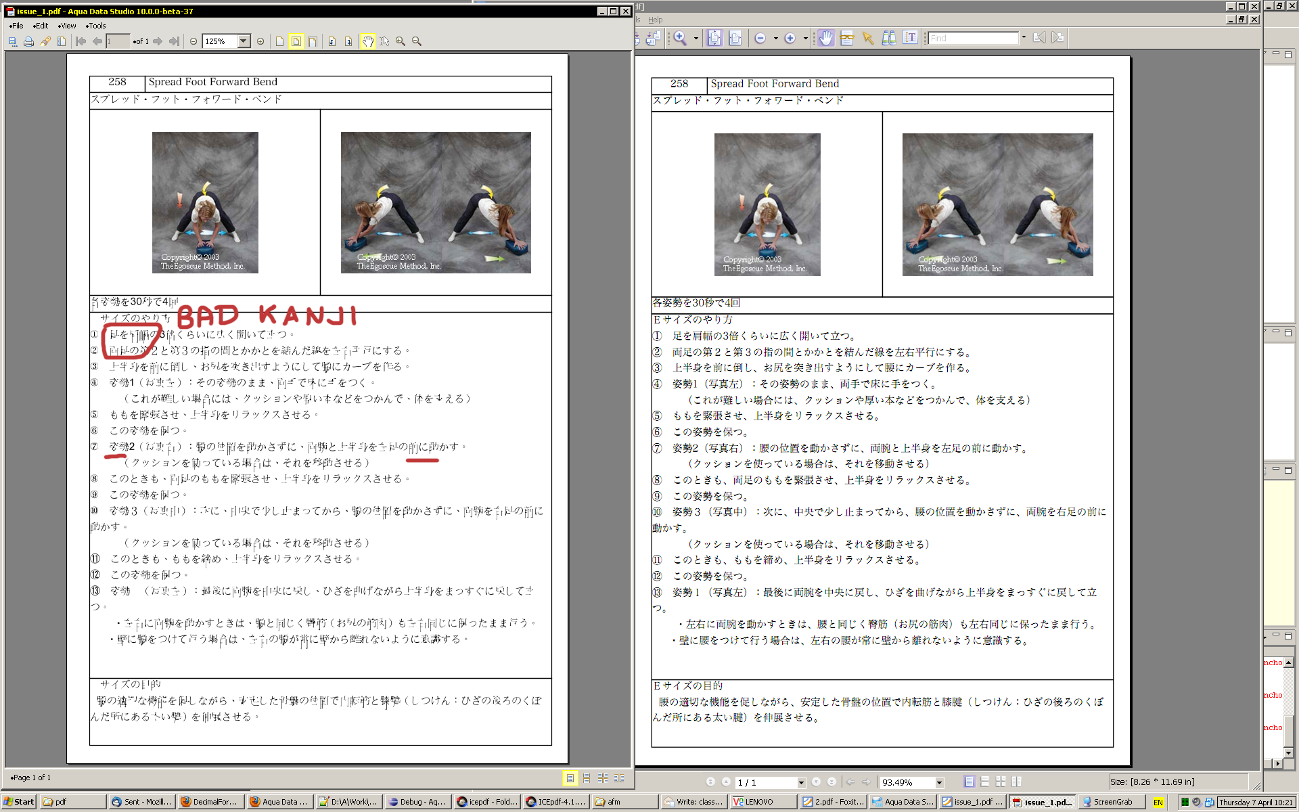The image size is (1299, 812).
Task: Click inside the Find search field
Action: click(973, 38)
